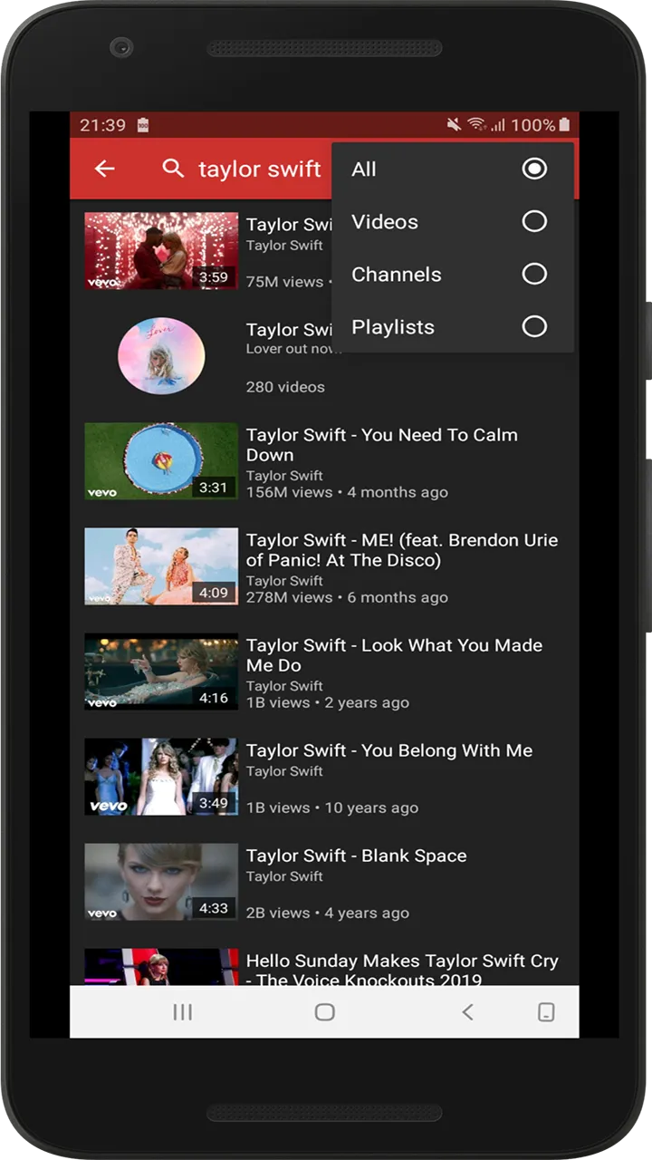652x1160 pixels.
Task: Select the Videos radio button
Action: pyautogui.click(x=534, y=221)
